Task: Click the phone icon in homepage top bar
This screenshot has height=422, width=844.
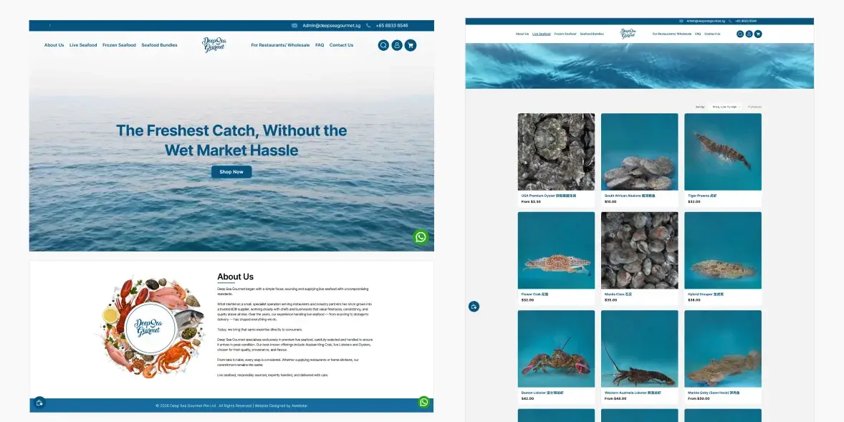Action: [x=368, y=25]
